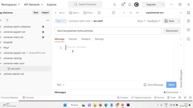Open the invite collaborators icon
The height and width of the screenshot is (108, 193).
click(115, 4)
